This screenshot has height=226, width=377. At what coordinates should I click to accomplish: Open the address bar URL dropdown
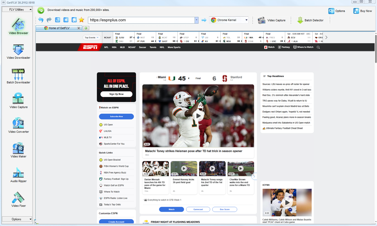(196, 20)
